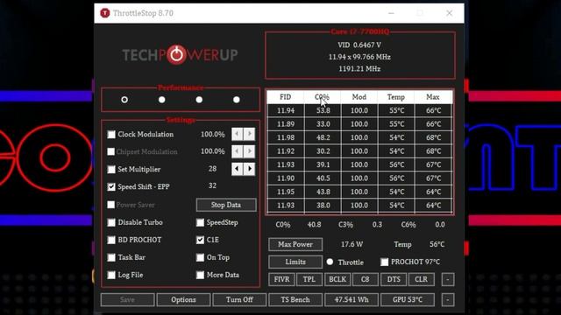Viewport: 561px width, 315px height.
Task: Click the 53.8 C0% cell
Action: tap(323, 110)
